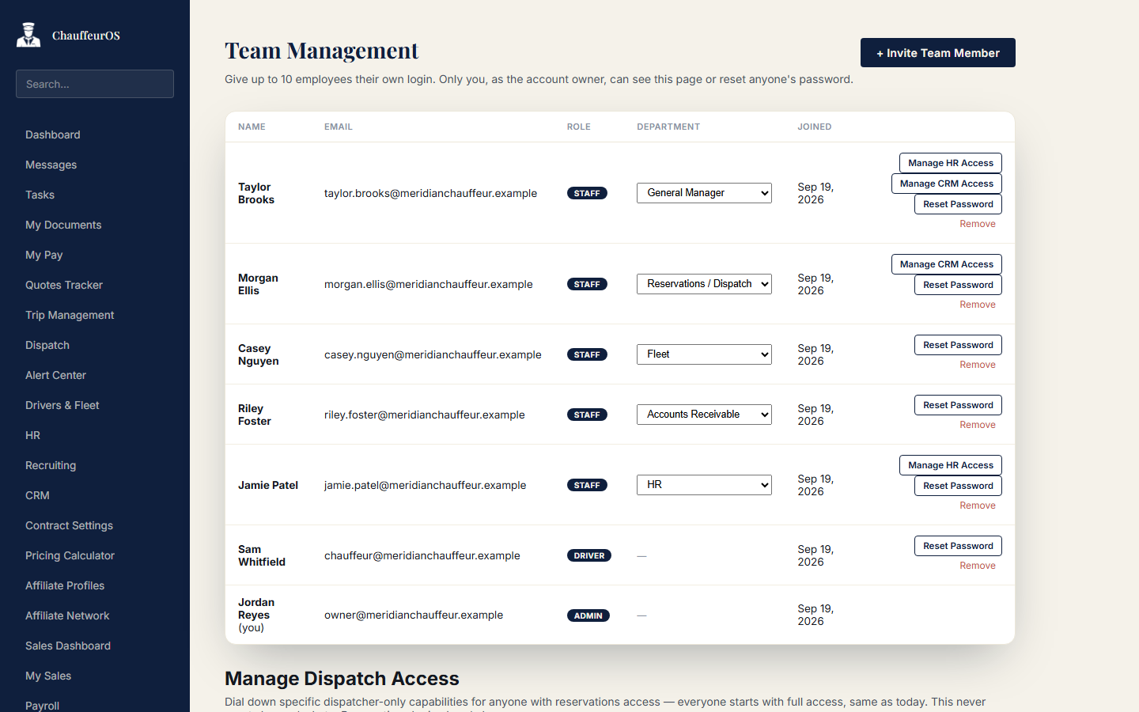Navigate to Pricing Calculator
Viewport: 1139px width, 712px height.
(70, 555)
